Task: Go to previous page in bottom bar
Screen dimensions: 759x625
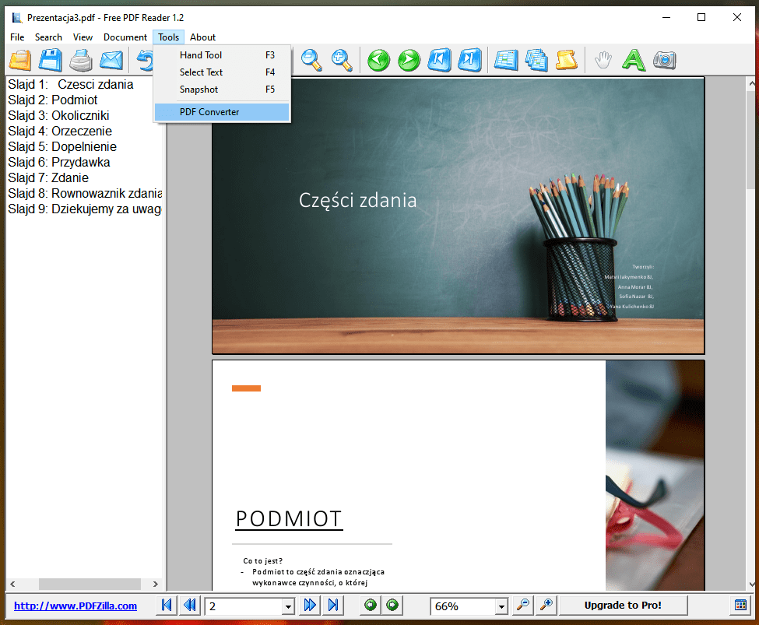Action: [190, 605]
